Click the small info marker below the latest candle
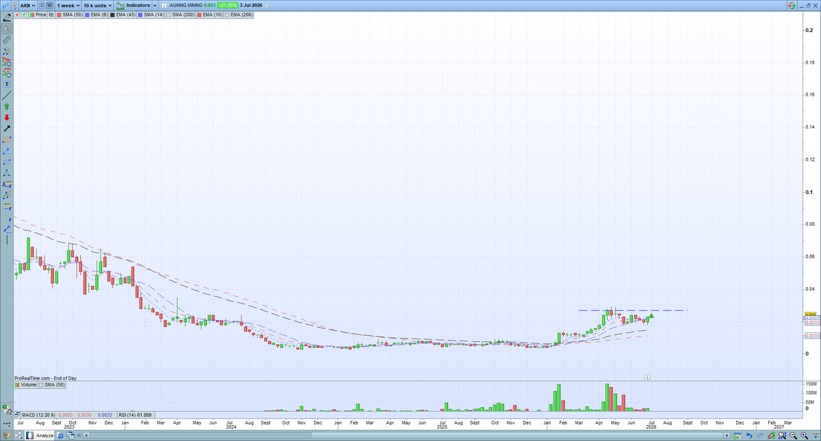This screenshot has width=821, height=441. coord(647,377)
